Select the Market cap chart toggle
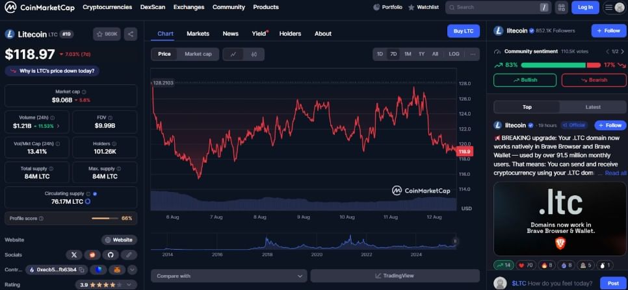Image resolution: width=628 pixels, height=290 pixels. (198, 54)
